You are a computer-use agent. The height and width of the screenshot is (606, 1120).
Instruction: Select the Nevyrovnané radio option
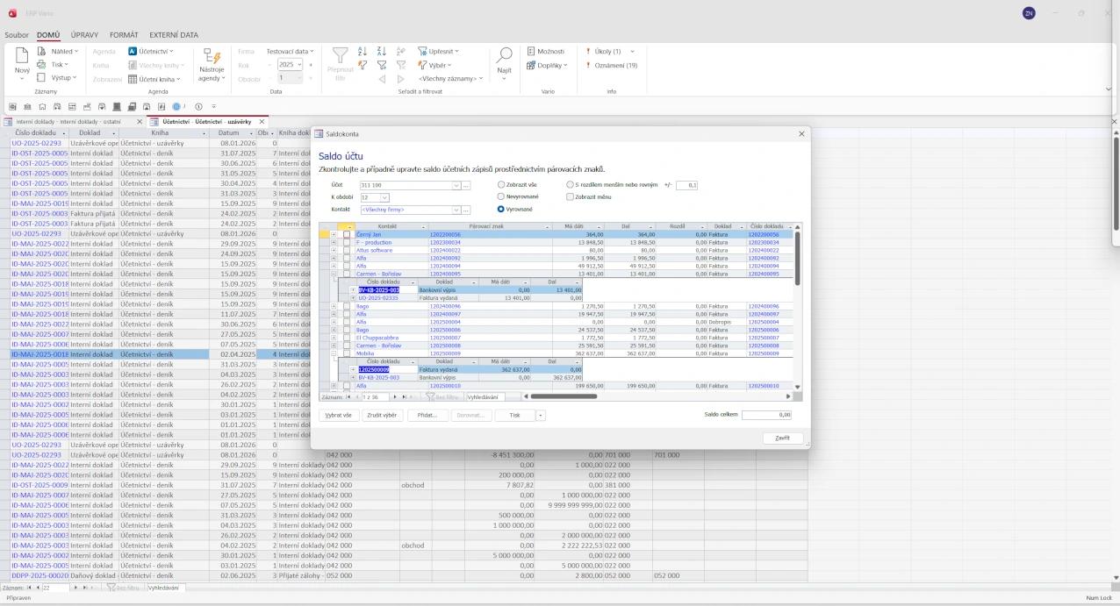tap(501, 197)
